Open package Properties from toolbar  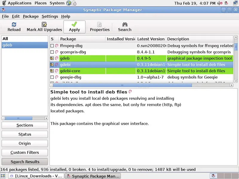100,27
